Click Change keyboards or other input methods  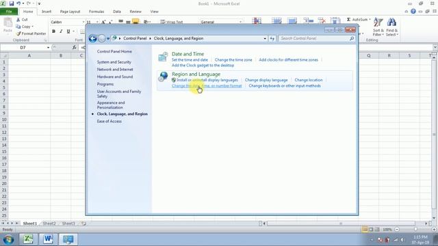point(285,86)
